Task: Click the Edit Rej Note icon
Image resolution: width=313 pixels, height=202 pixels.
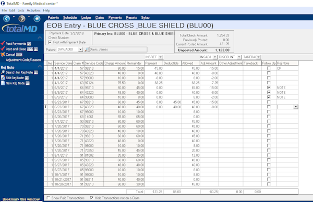Action: click(3, 78)
